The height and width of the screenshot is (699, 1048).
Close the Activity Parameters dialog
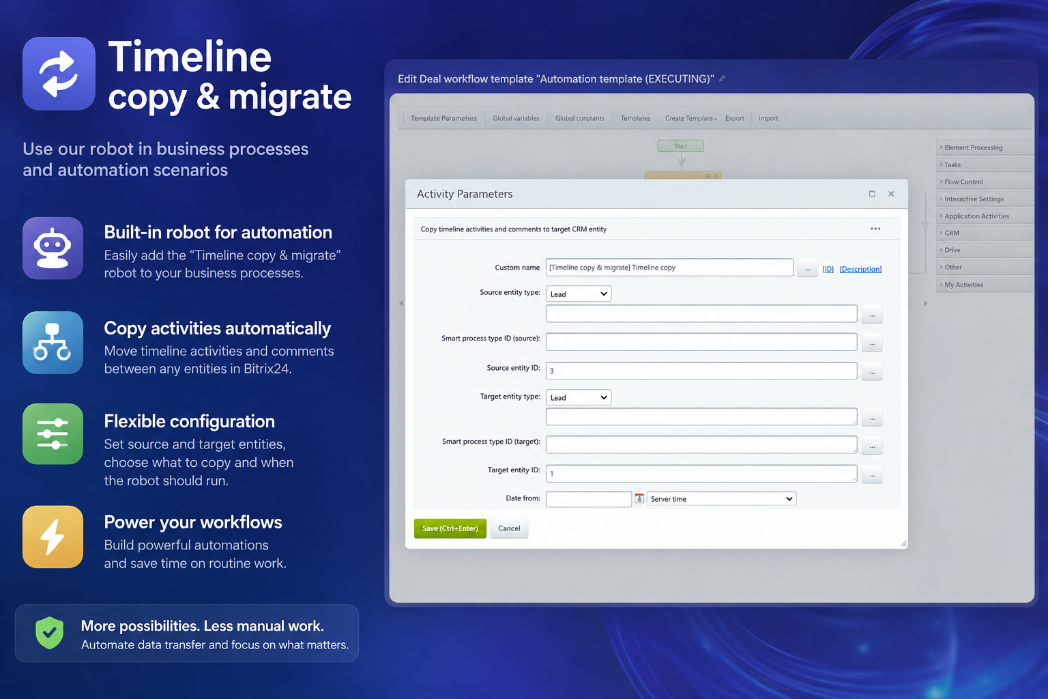point(891,194)
